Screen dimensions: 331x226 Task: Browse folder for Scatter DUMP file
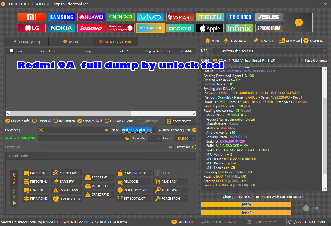127,138
